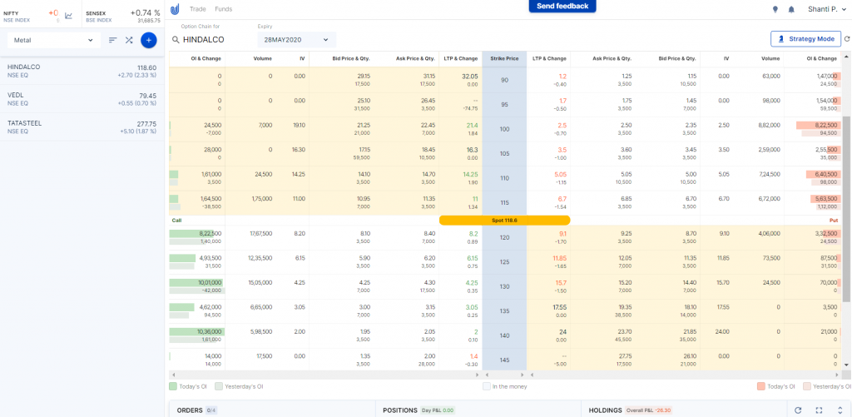Open the notifications bell
Image resolution: width=852 pixels, height=417 pixels.
click(791, 9)
